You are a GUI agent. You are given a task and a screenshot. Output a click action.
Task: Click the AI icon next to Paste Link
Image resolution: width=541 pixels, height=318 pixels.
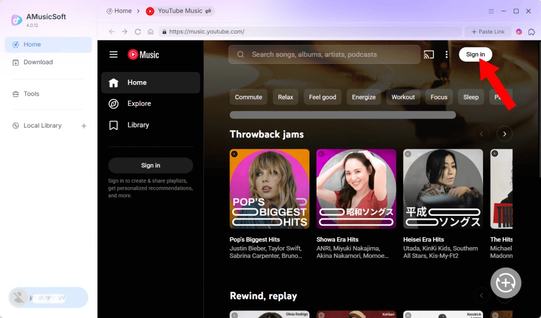point(519,32)
